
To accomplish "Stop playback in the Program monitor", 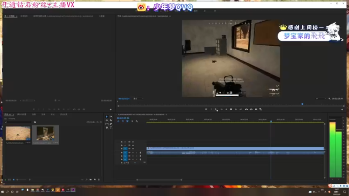I will tap(231, 109).
